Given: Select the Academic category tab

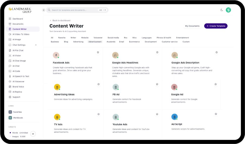Looking at the screenshot, I should pyautogui.click(x=111, y=42).
